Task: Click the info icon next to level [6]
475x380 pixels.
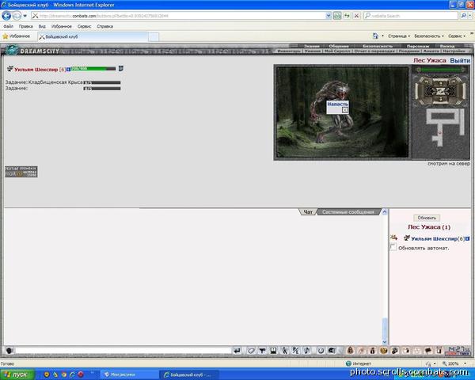Action: tap(68, 70)
